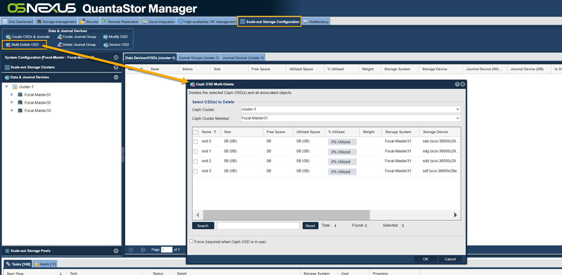Close the Ceph OSD Multi-Delete dialog
Screen dimensions: 562x275
click(x=462, y=84)
